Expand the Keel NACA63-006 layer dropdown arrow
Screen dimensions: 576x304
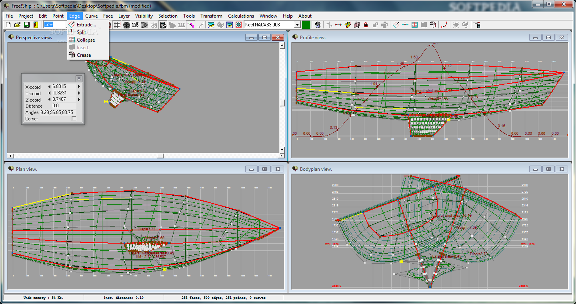point(297,25)
